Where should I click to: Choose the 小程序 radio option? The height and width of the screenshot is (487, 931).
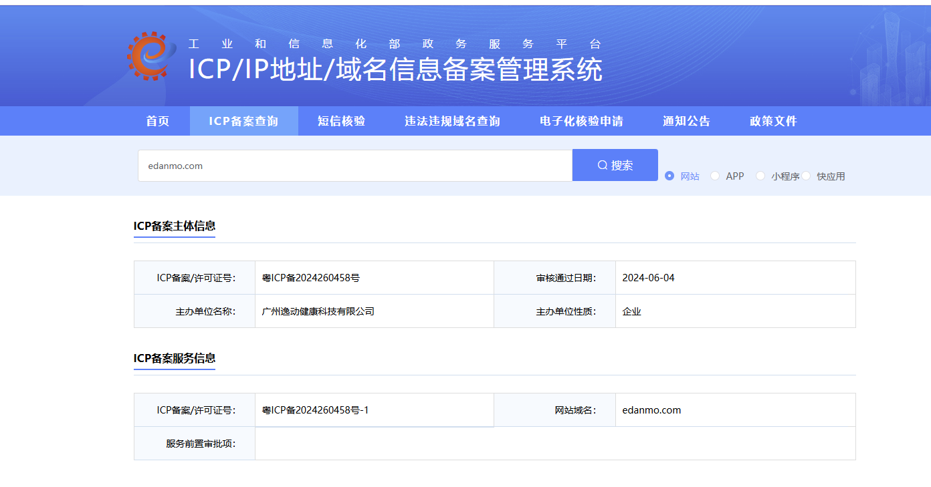760,176
